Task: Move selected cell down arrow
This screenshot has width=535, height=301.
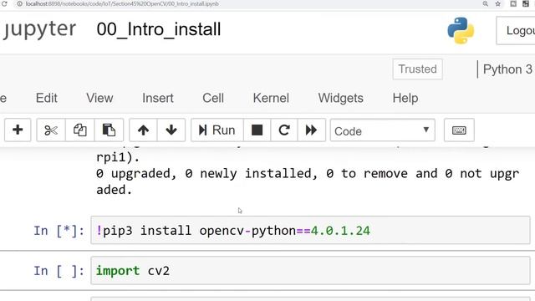Action: (171, 130)
